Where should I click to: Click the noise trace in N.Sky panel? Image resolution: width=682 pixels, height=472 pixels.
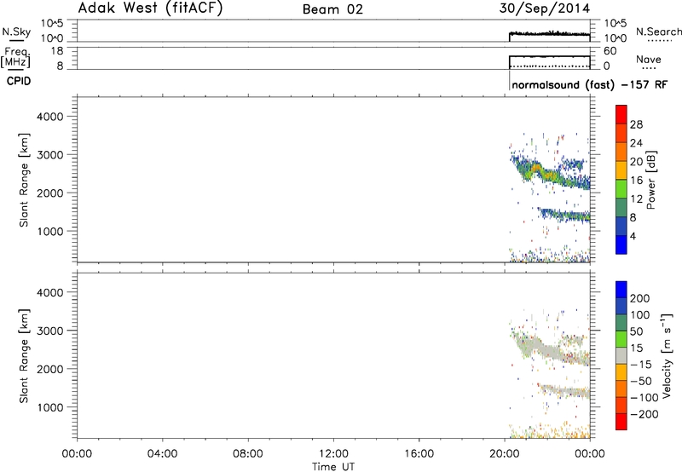click(x=549, y=33)
